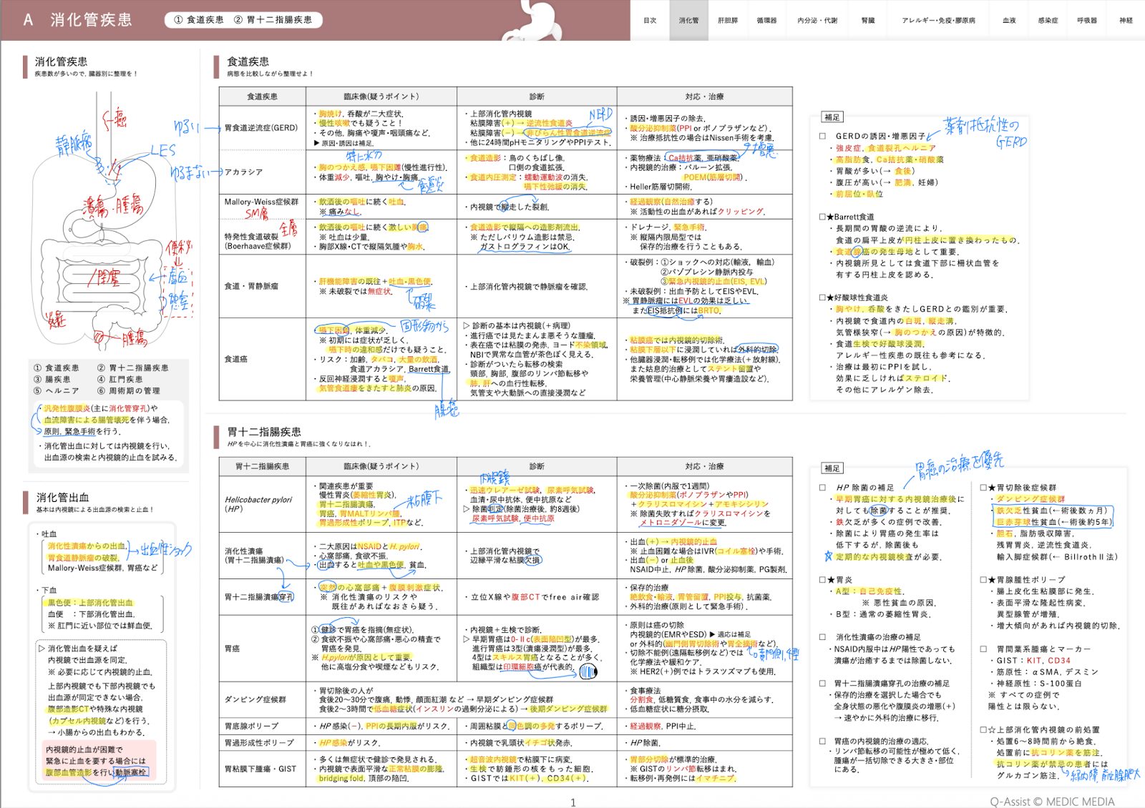This screenshot has height=808, width=1145.
Task: Tick the ★Barrett食道 checkbox
Action: point(823,217)
